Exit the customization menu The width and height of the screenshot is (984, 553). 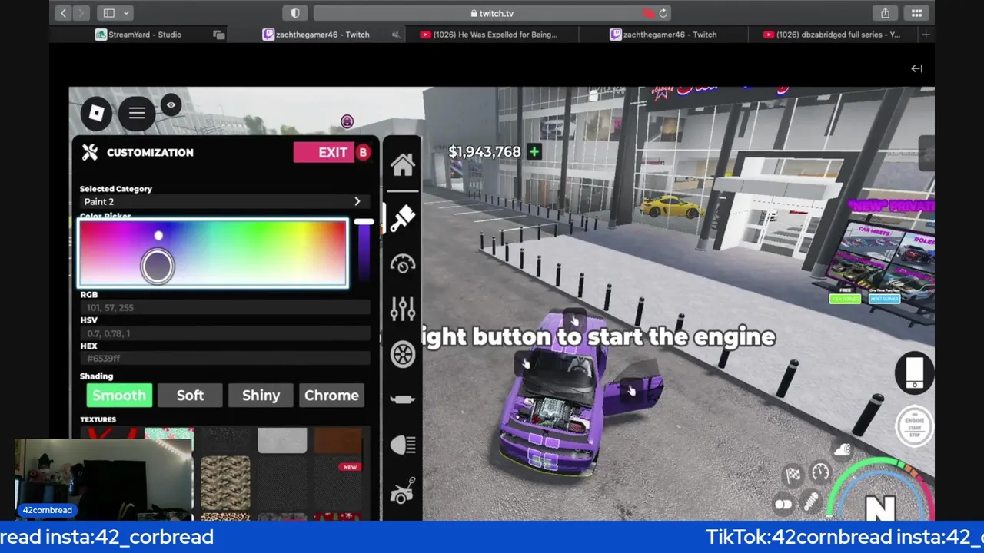click(332, 152)
